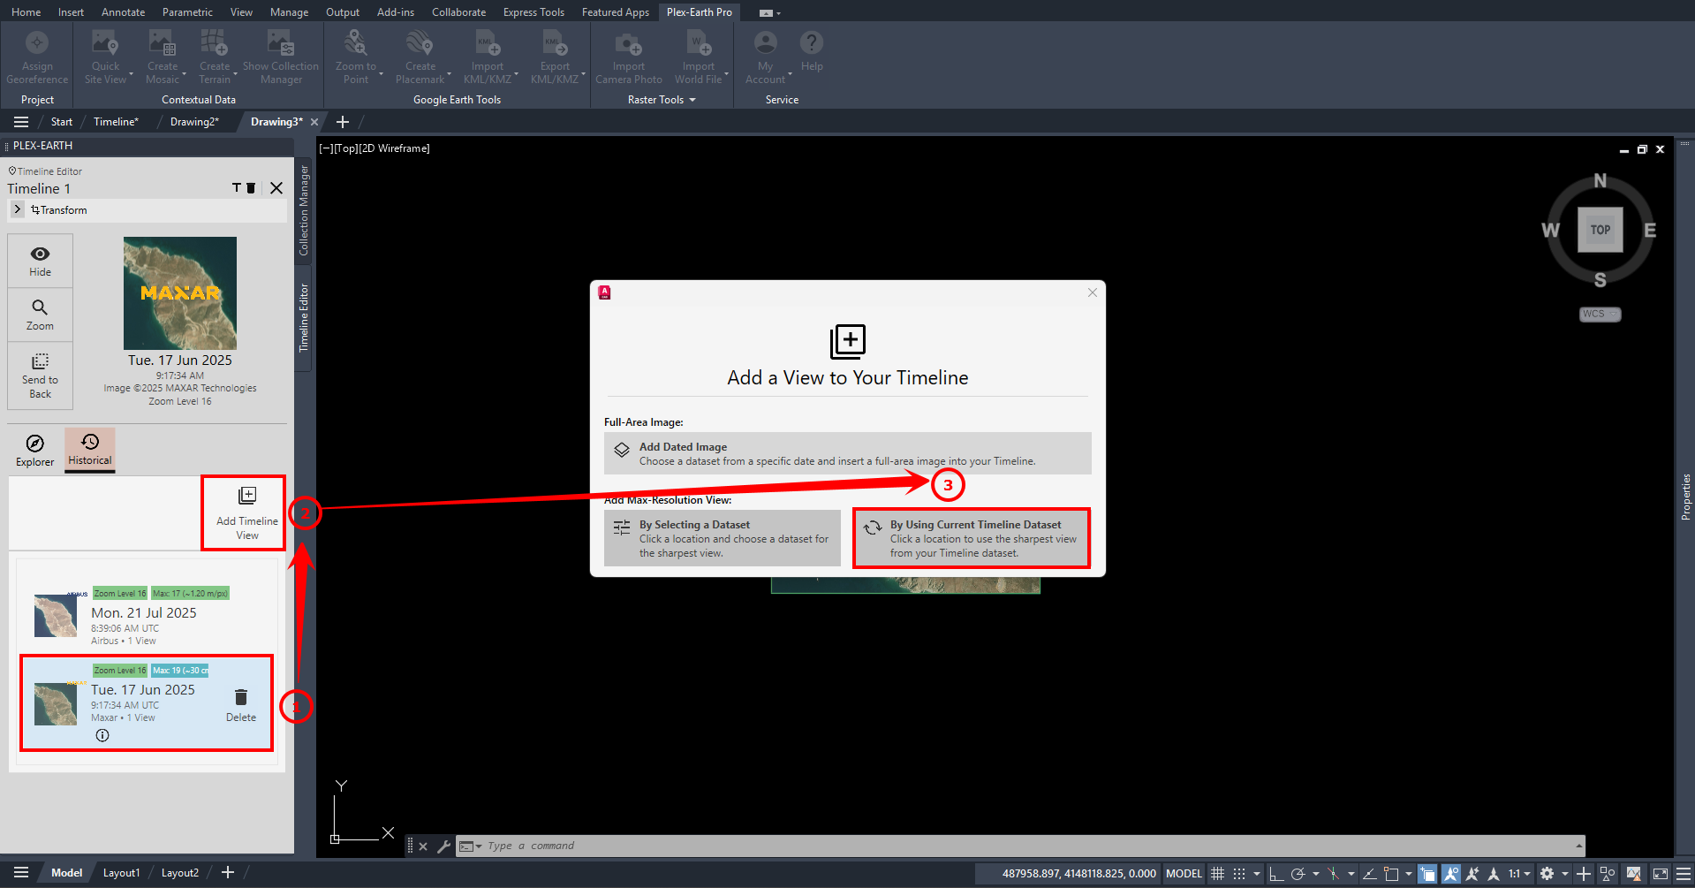Image resolution: width=1695 pixels, height=888 pixels.
Task: Toggle 2D object snap in status bar
Action: coord(1391,873)
